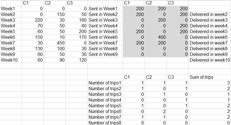Click the 'Number of trips3' label cell
231x125 pixels.
(x=105, y=94)
